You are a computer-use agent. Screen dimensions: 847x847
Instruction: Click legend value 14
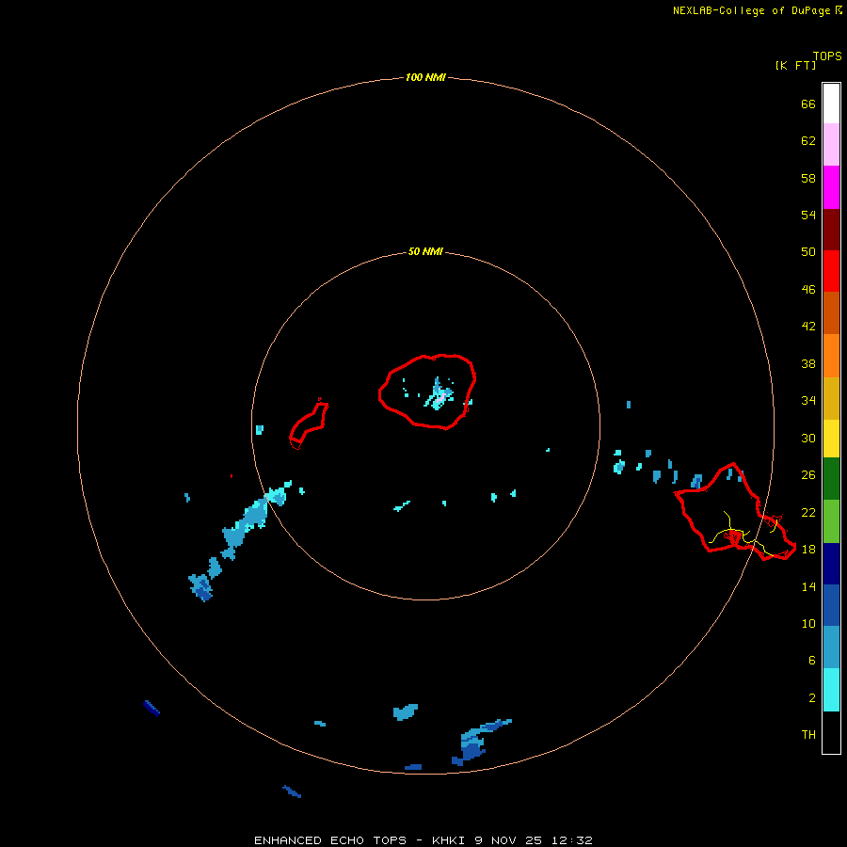click(808, 586)
